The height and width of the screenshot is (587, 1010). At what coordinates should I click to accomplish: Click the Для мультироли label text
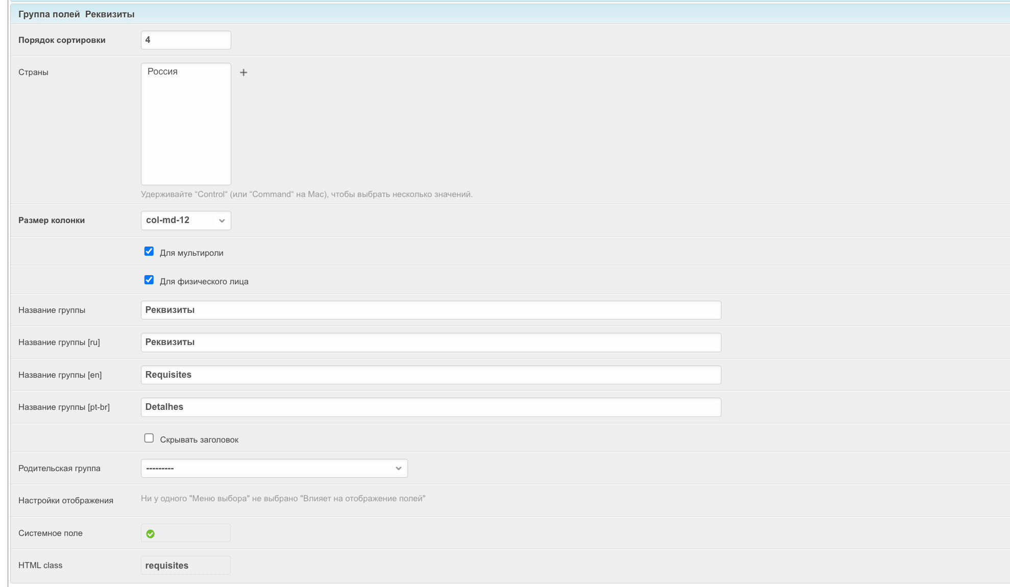pyautogui.click(x=191, y=253)
